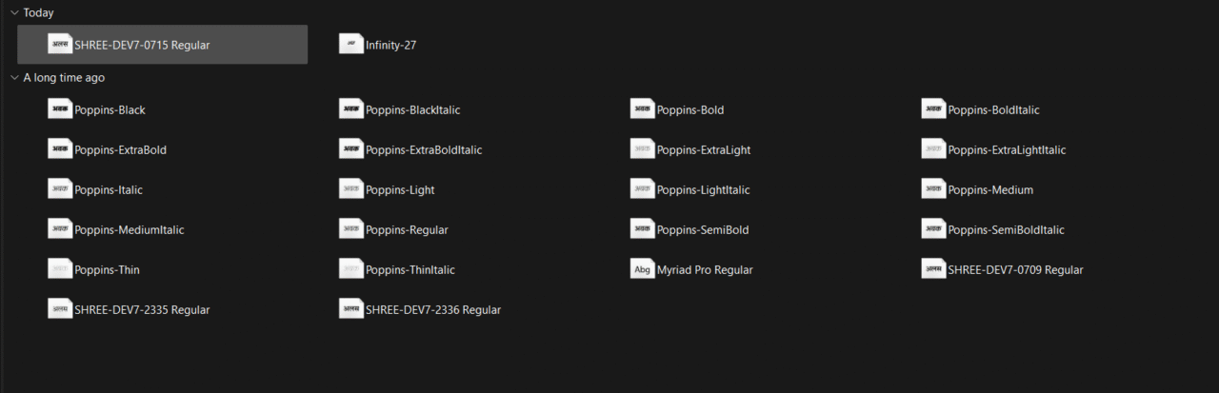
Task: Collapse the Today group chevron
Action: (13, 12)
